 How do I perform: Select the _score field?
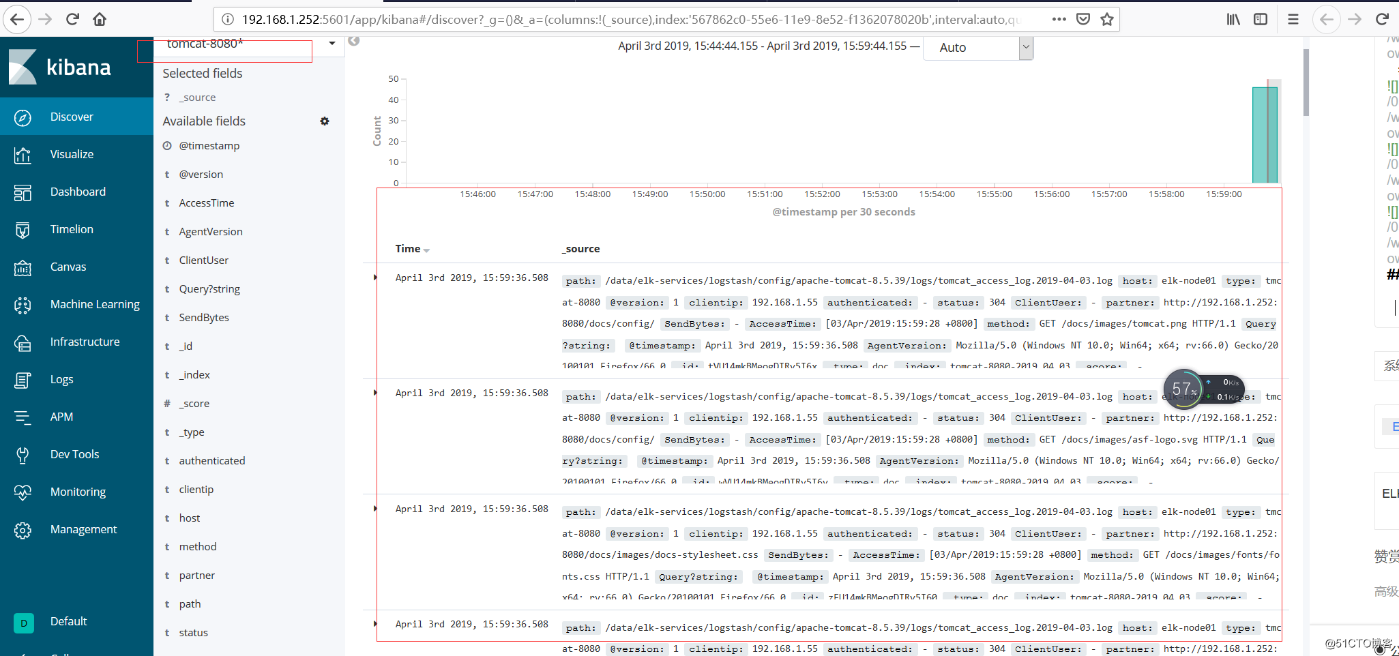(194, 404)
